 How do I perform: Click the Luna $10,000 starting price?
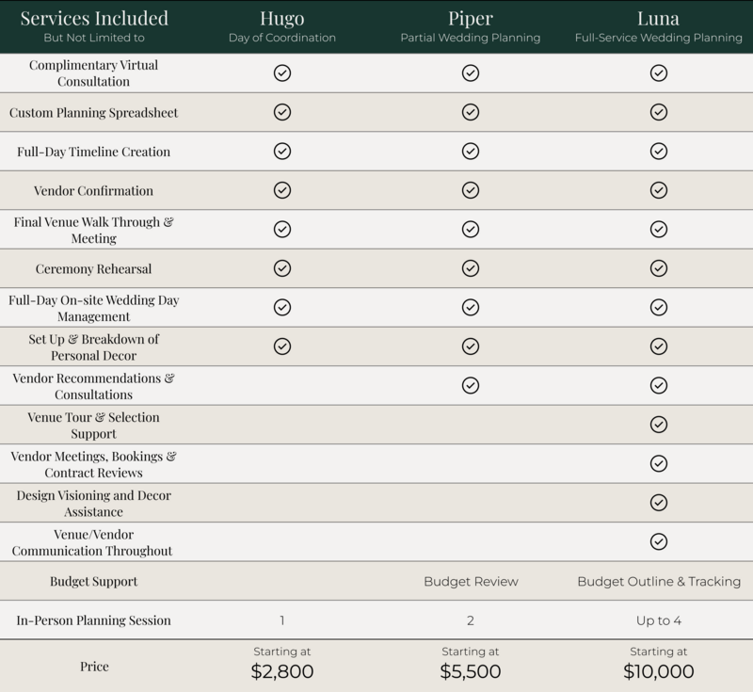[659, 670]
